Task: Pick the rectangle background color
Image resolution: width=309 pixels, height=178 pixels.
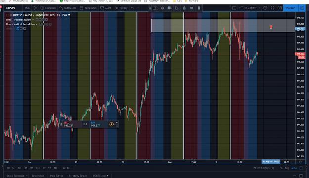Action: click(x=170, y=8)
